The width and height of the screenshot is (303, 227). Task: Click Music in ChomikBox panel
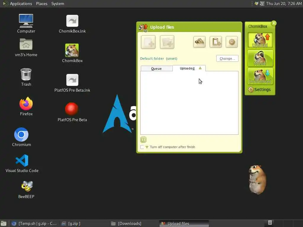[260, 58]
